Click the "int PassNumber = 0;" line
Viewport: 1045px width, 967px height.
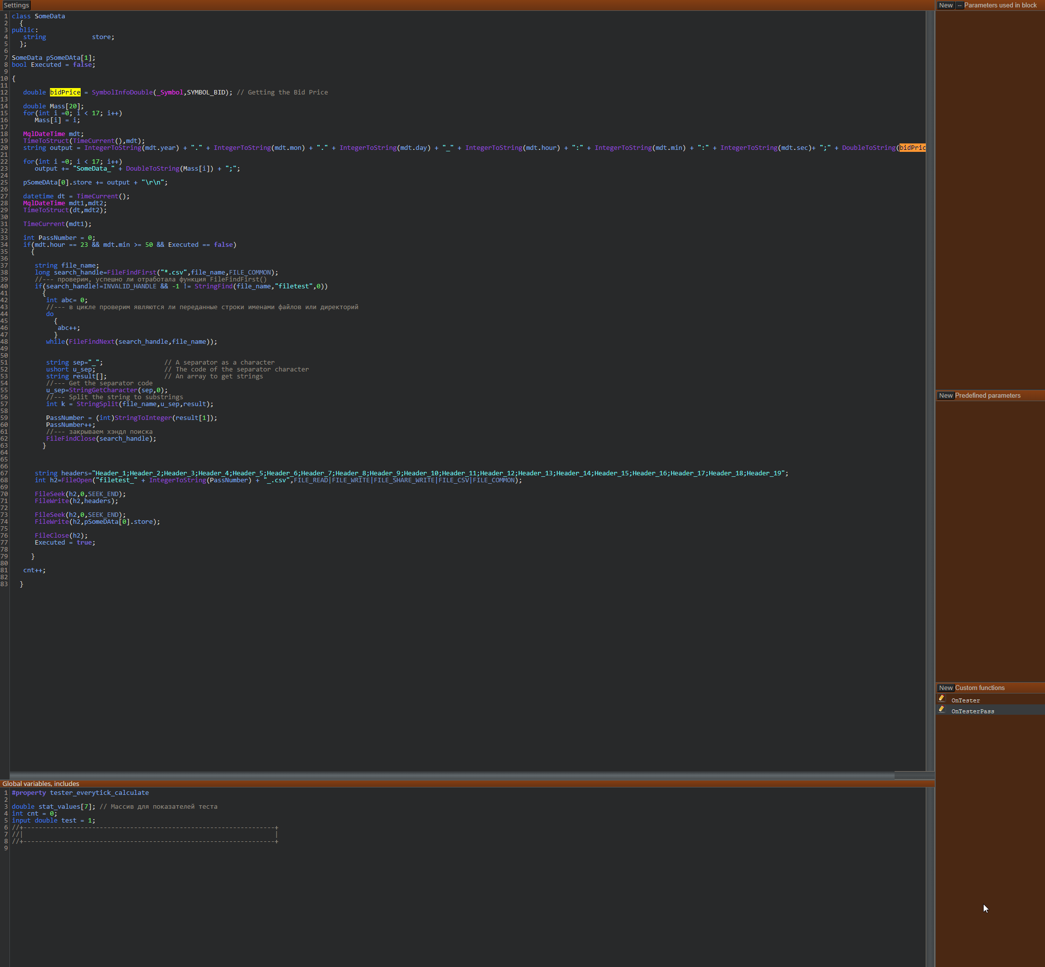59,237
